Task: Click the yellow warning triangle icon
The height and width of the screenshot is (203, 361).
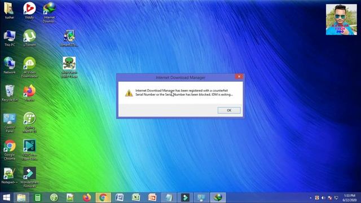Action: pos(129,93)
